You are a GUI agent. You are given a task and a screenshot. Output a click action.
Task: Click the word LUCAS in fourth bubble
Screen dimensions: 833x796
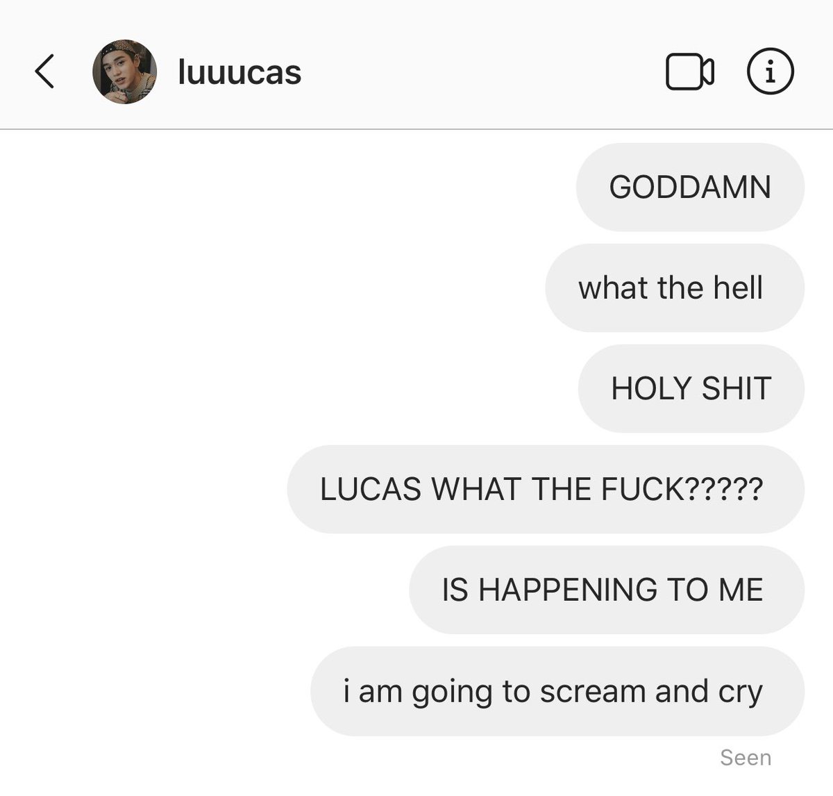[371, 489]
